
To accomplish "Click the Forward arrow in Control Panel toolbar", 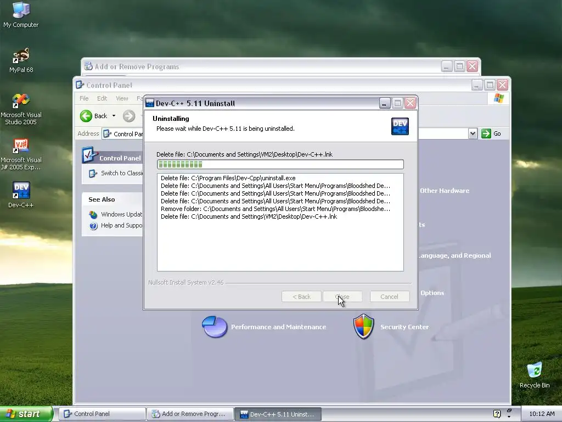I will 129,116.
